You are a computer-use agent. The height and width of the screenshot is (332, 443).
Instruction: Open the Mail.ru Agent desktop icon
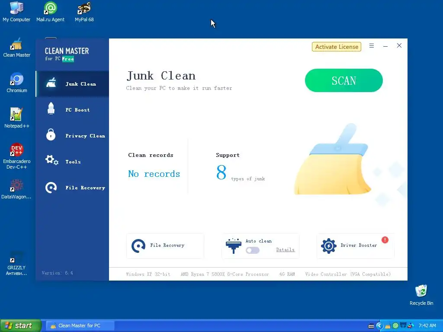50,12
